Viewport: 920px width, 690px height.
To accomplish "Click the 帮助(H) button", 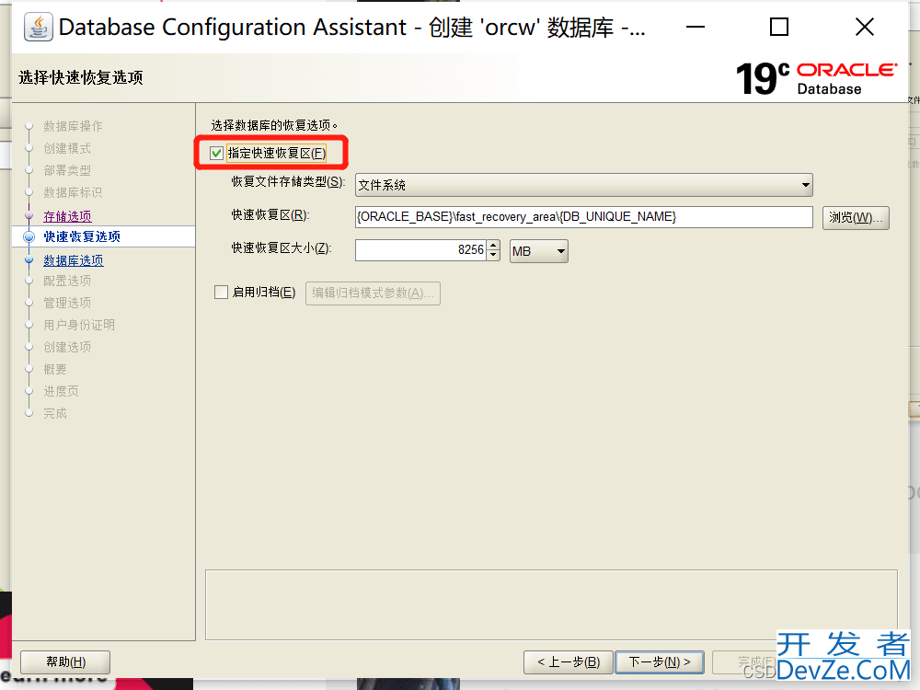I will [x=65, y=662].
